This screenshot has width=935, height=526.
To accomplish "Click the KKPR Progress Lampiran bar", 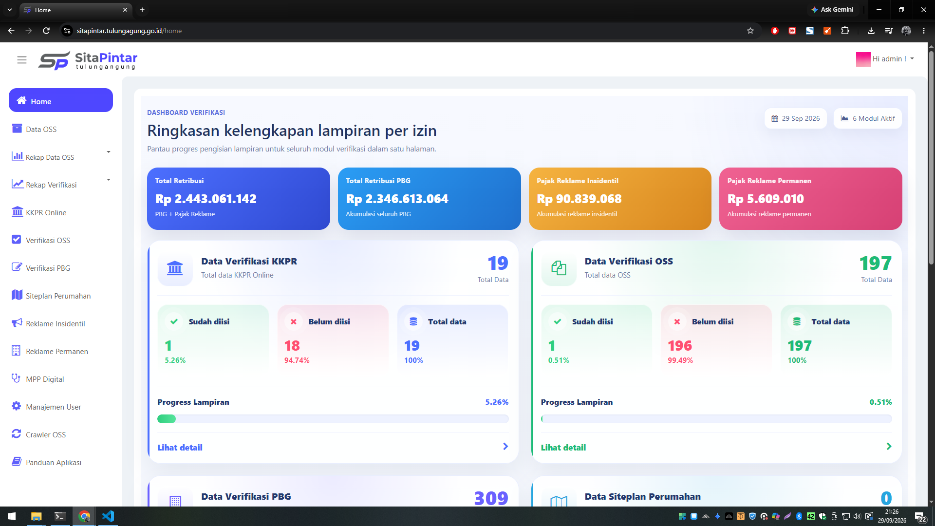I will 333,419.
